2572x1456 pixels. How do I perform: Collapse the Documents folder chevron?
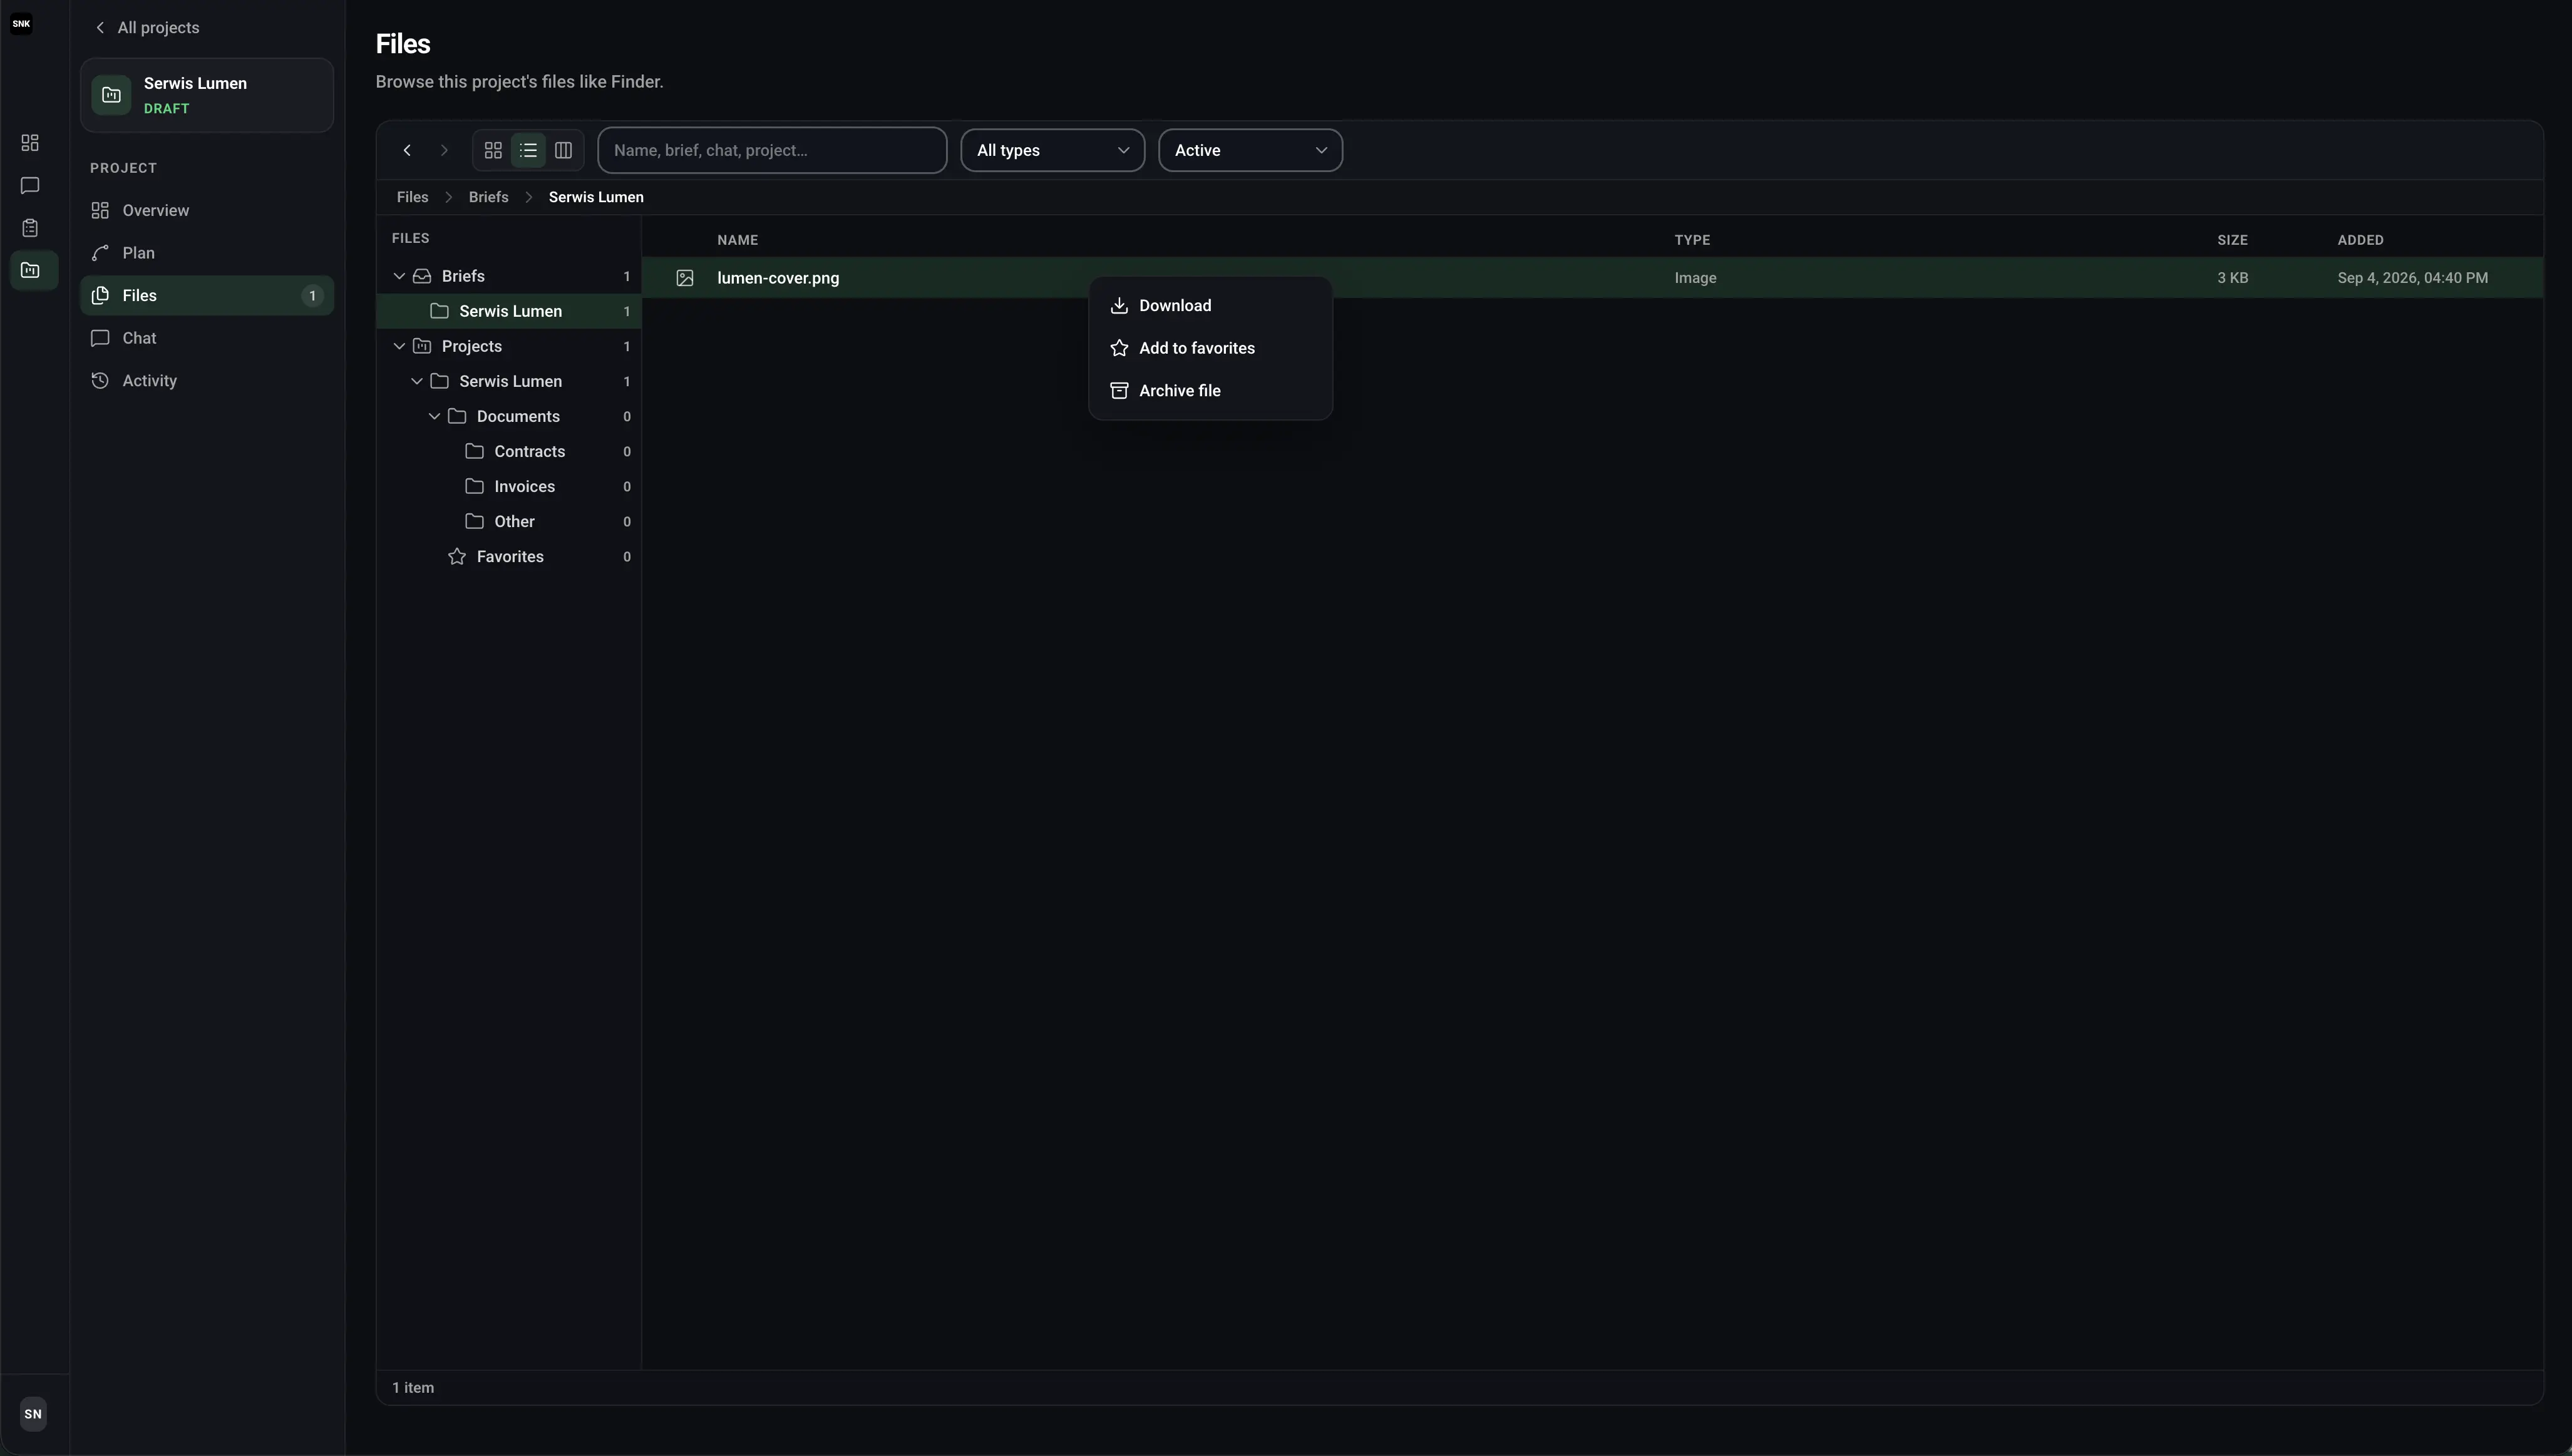[x=434, y=416]
